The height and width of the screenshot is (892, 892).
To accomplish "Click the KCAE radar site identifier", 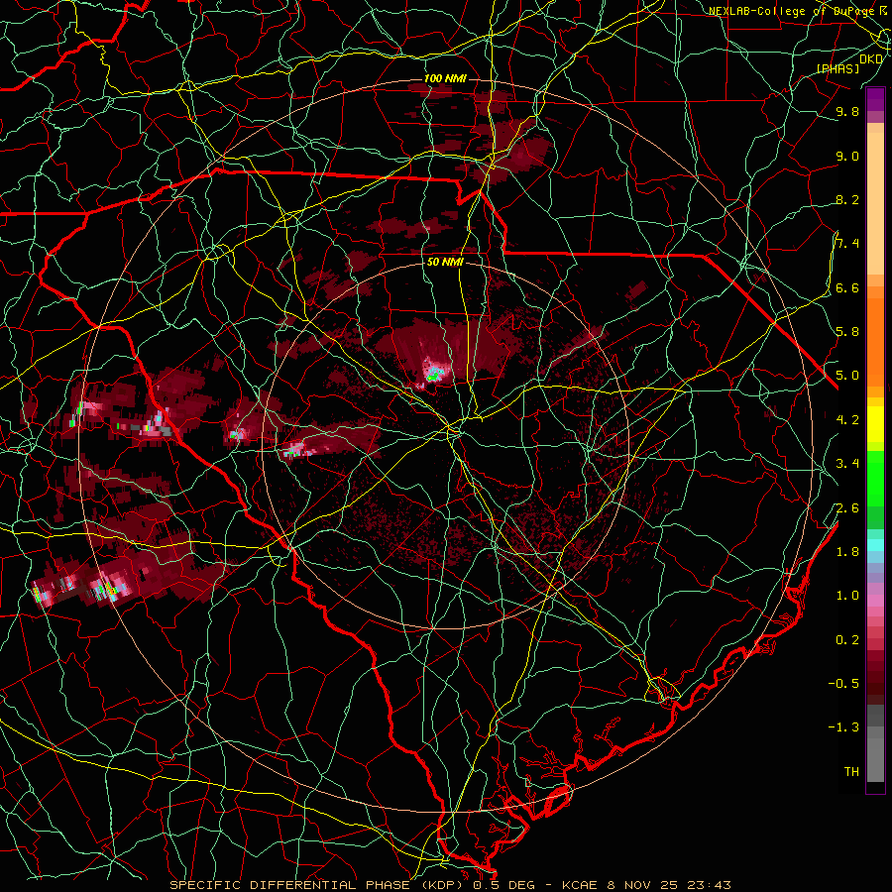I will click(579, 885).
